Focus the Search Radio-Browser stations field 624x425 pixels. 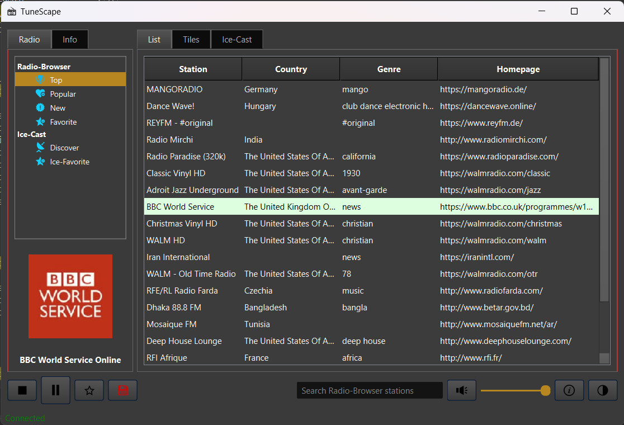(x=369, y=390)
